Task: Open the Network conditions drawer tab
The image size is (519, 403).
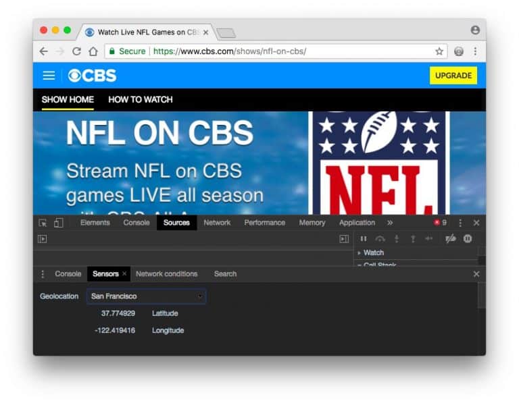Action: (x=166, y=274)
